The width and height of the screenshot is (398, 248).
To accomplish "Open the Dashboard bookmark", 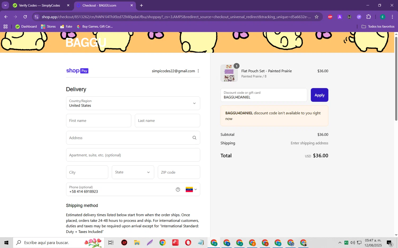I will click(x=26, y=26).
